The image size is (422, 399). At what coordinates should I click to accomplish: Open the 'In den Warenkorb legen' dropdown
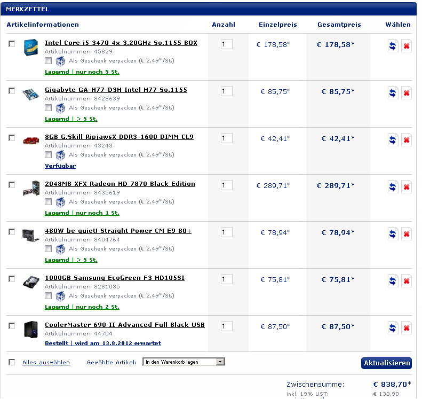(184, 362)
